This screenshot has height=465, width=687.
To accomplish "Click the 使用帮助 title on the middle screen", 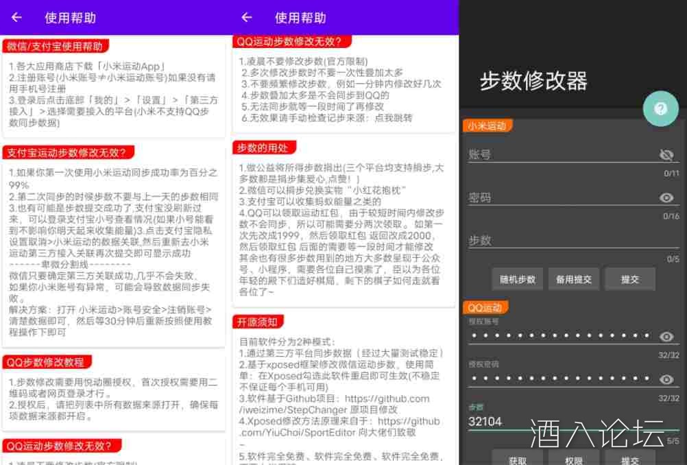I will [x=300, y=18].
